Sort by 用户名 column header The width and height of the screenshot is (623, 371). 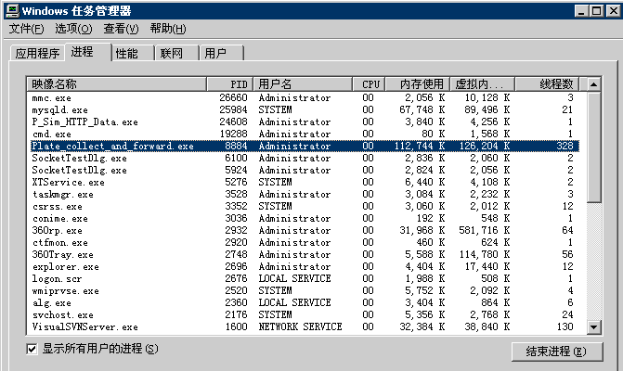(303, 84)
